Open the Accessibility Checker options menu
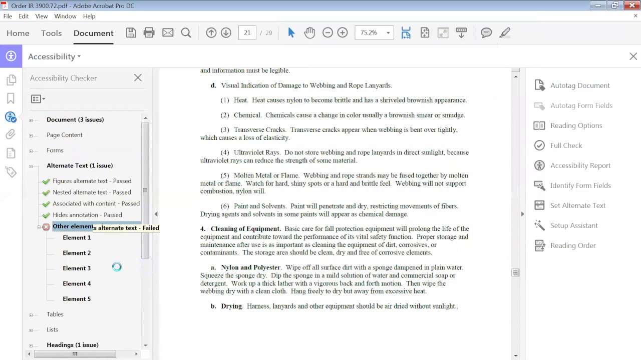Image resolution: width=641 pixels, height=360 pixels. pos(38,99)
